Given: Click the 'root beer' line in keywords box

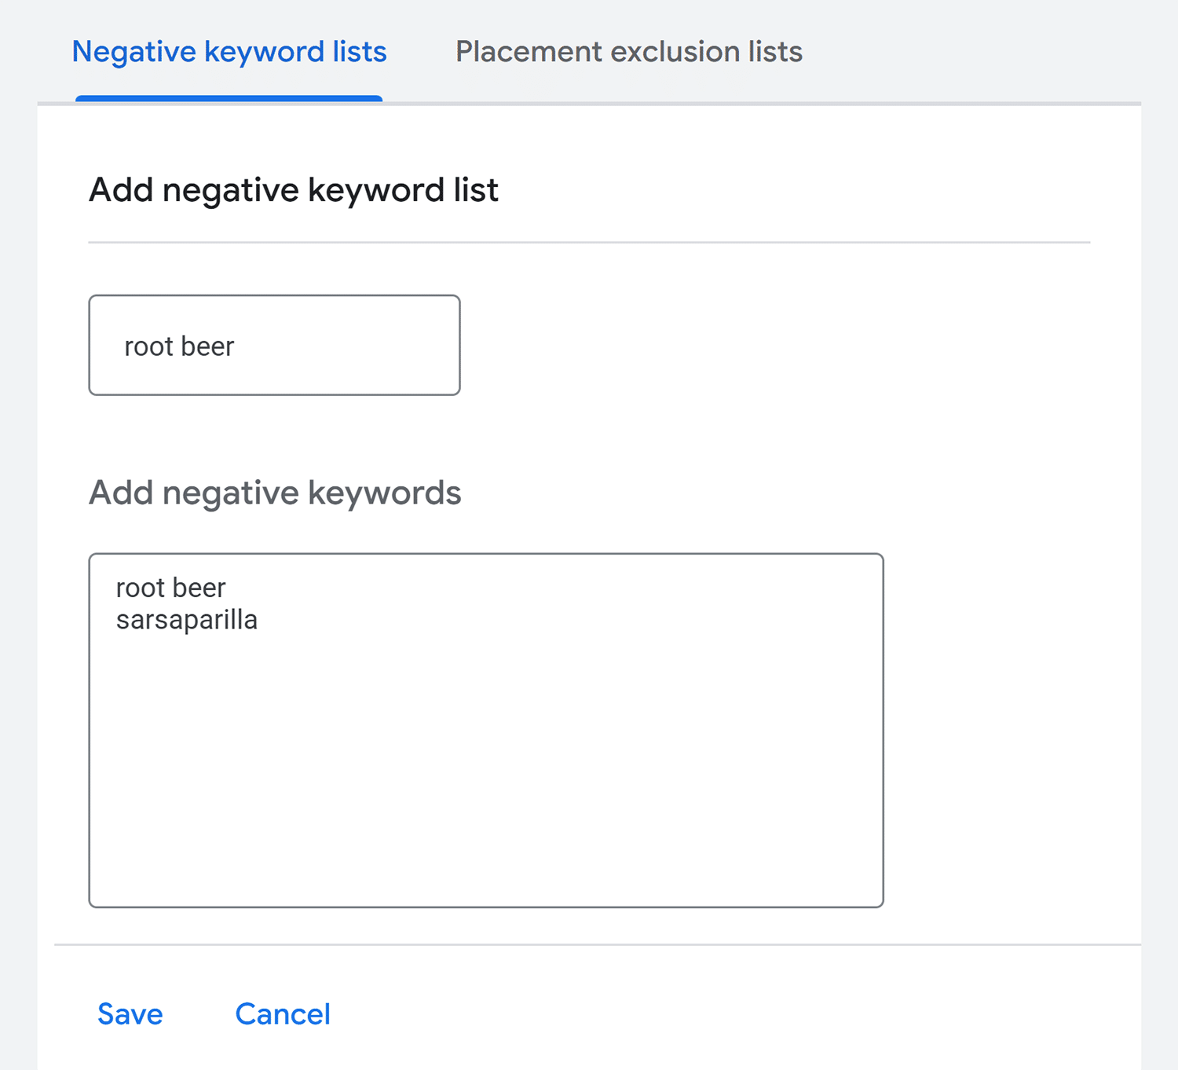Looking at the screenshot, I should tap(171, 588).
